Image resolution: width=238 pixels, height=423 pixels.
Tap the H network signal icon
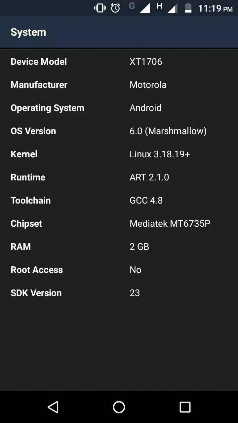(x=167, y=8)
